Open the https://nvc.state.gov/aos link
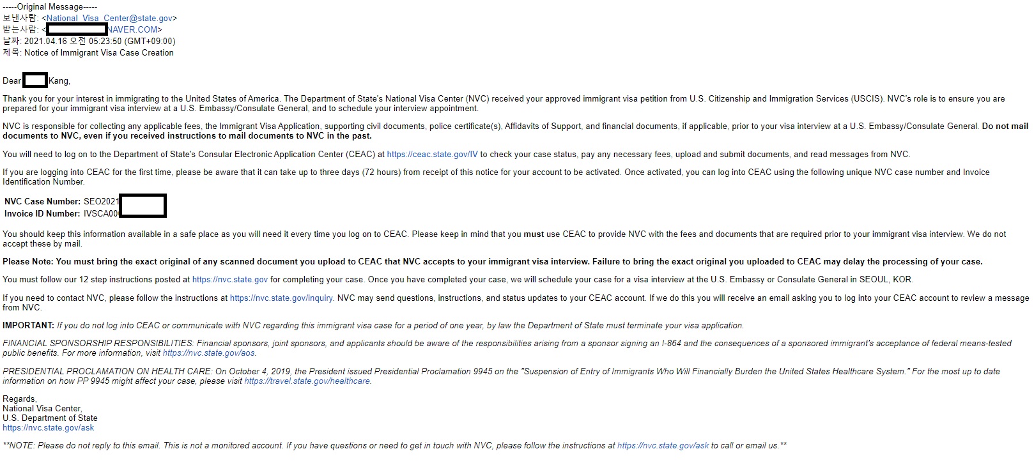The height and width of the screenshot is (472, 1034). tap(209, 353)
